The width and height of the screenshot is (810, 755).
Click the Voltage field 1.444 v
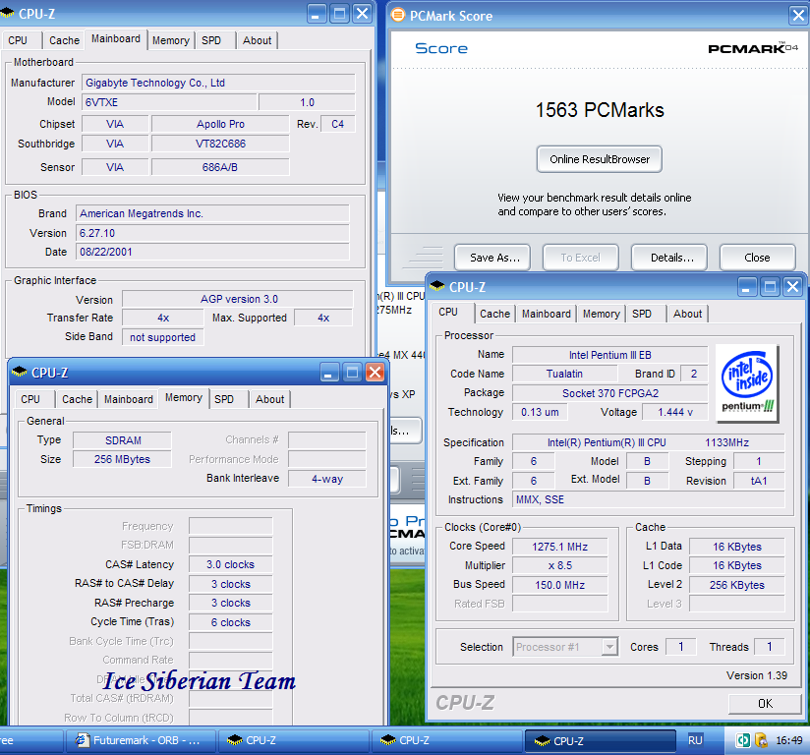click(675, 412)
